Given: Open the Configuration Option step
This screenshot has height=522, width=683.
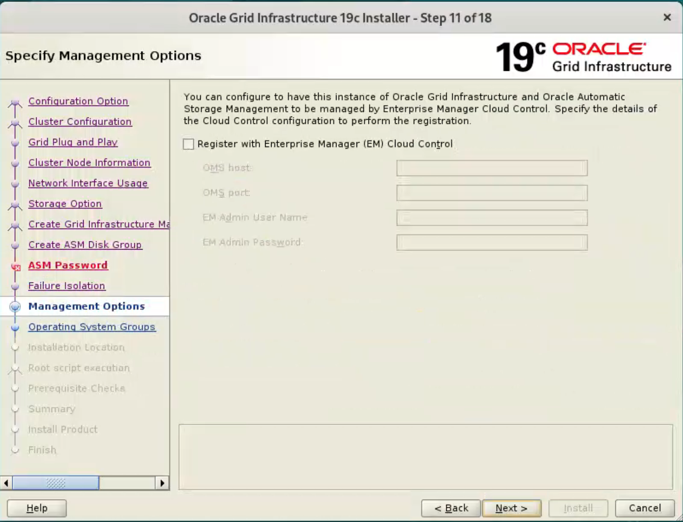Looking at the screenshot, I should [x=78, y=101].
